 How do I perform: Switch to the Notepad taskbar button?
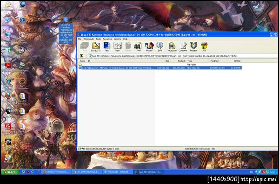point(118,172)
